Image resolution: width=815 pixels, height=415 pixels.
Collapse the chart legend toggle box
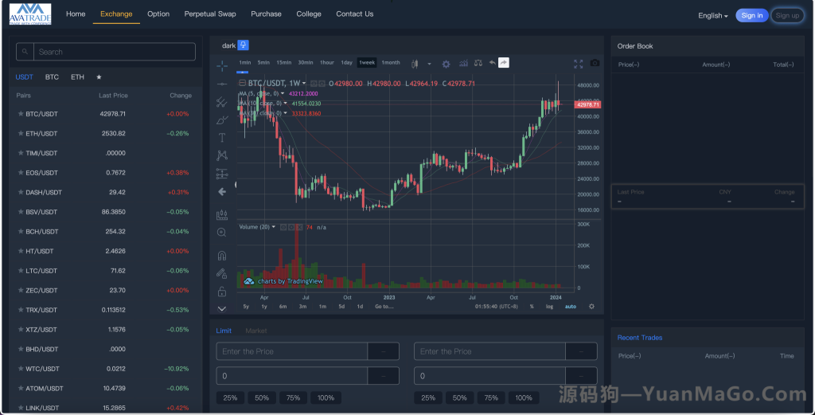pos(242,83)
